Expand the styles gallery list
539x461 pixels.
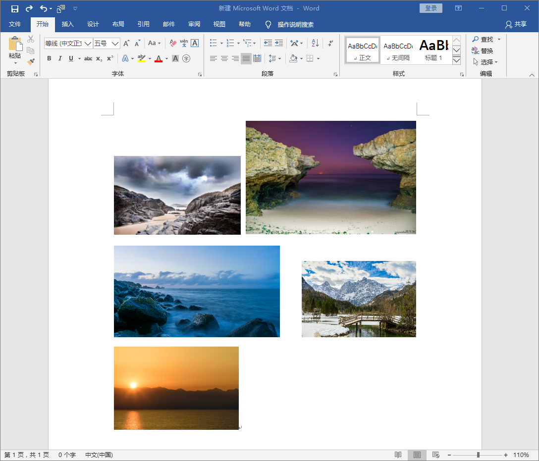click(456, 60)
